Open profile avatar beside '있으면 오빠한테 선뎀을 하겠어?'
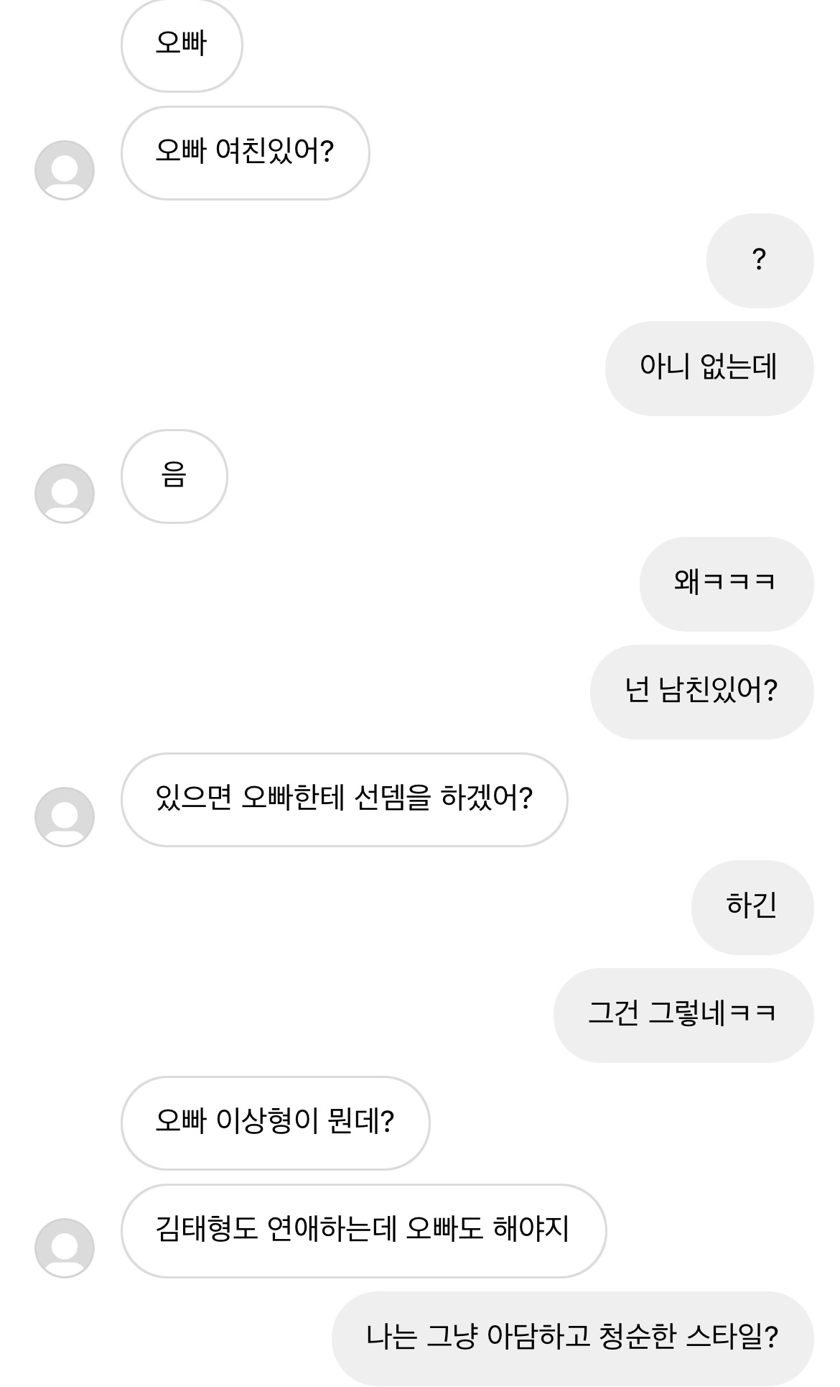 (x=65, y=817)
